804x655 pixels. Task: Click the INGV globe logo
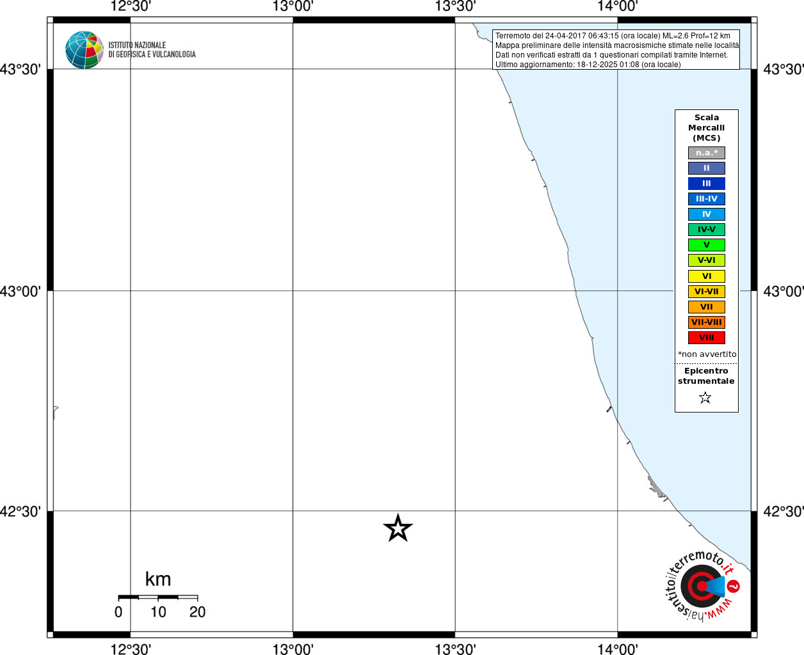(84, 50)
